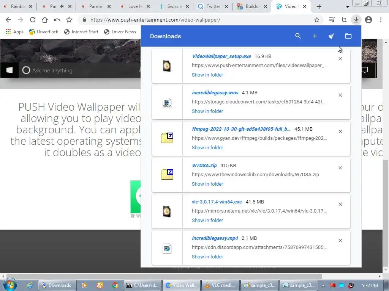Open vlc-3.0.17.4-win64.exe file link
This screenshot has height=291, width=389.
217,202
